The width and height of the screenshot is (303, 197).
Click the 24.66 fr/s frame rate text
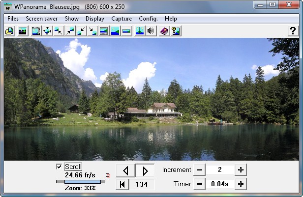pos(80,175)
